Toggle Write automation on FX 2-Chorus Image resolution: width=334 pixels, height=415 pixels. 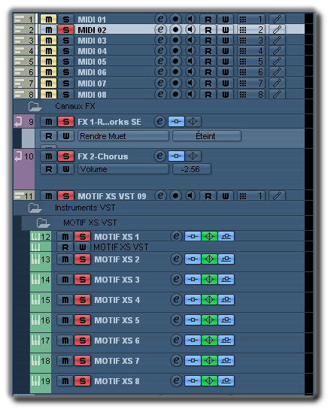pos(65,169)
